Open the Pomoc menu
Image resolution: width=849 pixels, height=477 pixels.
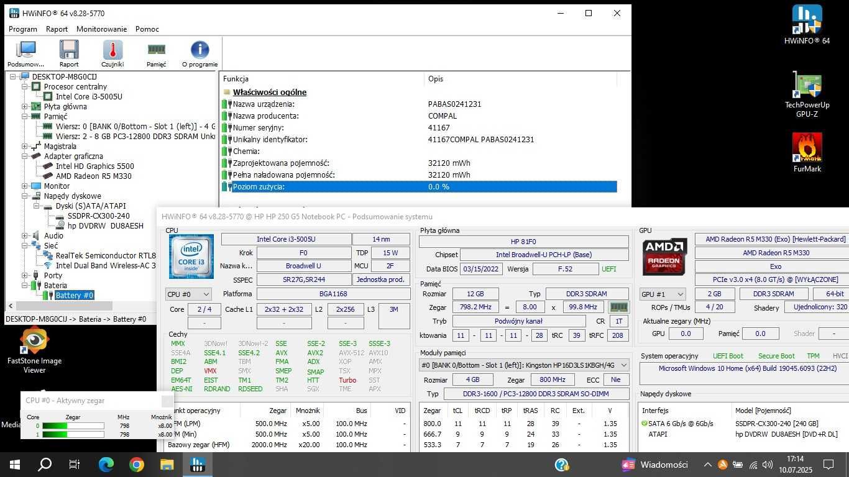pyautogui.click(x=147, y=29)
